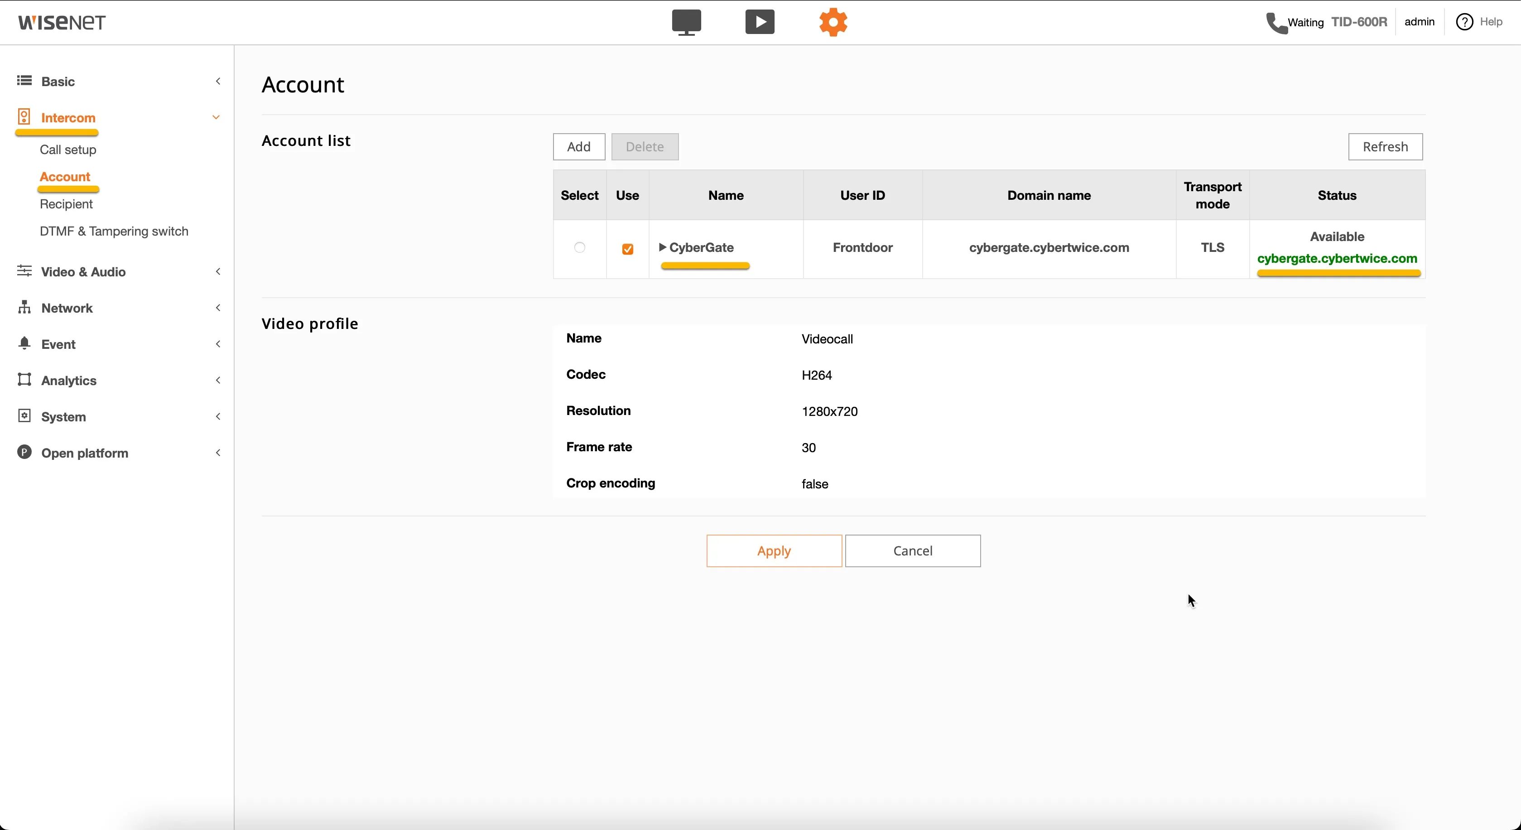Open the Account submenu item
The image size is (1521, 830).
coord(65,177)
